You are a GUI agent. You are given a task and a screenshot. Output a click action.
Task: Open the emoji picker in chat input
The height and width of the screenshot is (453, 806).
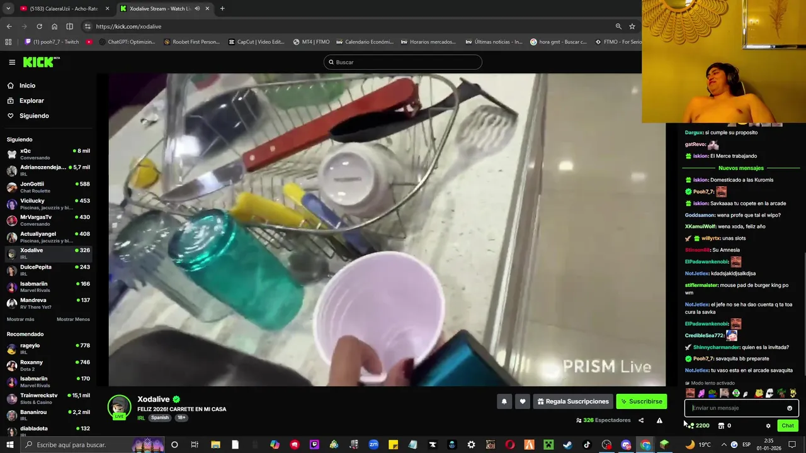pos(790,408)
